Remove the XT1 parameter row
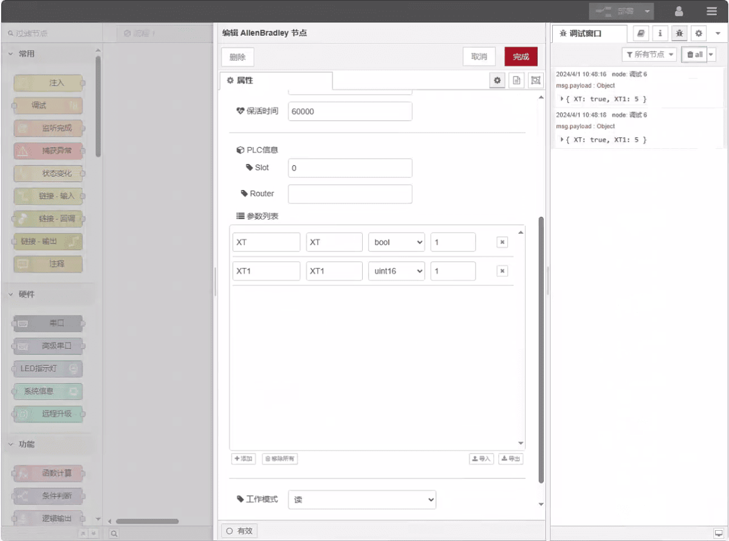This screenshot has width=729, height=541. [502, 271]
